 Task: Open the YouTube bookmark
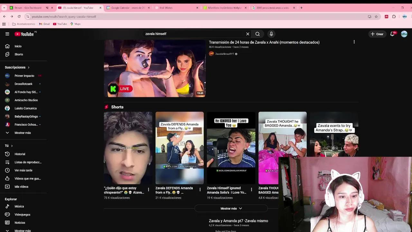pos(60,24)
